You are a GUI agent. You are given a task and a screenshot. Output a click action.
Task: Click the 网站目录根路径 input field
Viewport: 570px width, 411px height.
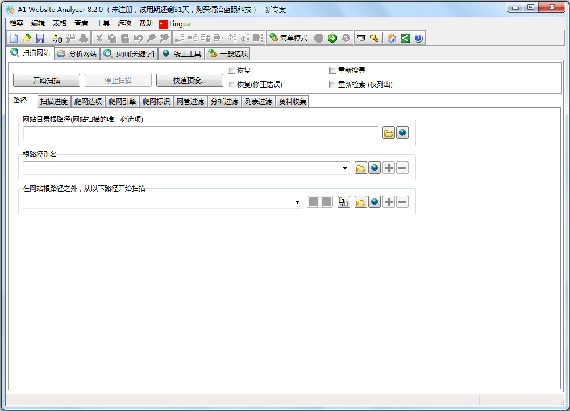(x=201, y=133)
